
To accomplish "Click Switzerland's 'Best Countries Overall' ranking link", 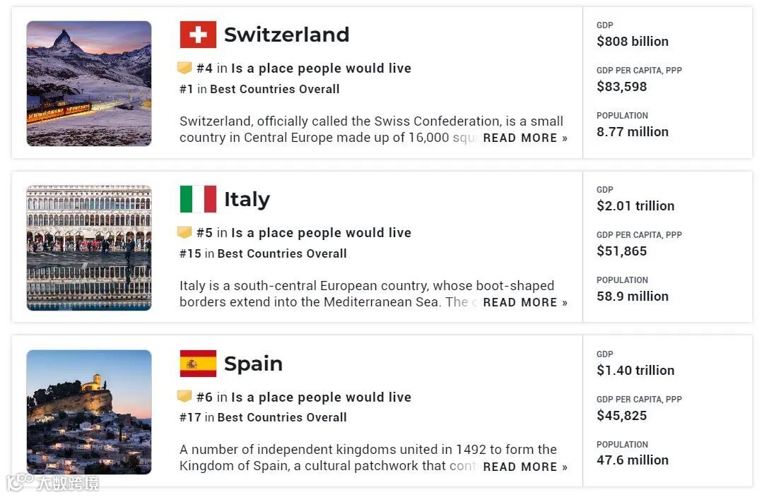I will (x=274, y=89).
